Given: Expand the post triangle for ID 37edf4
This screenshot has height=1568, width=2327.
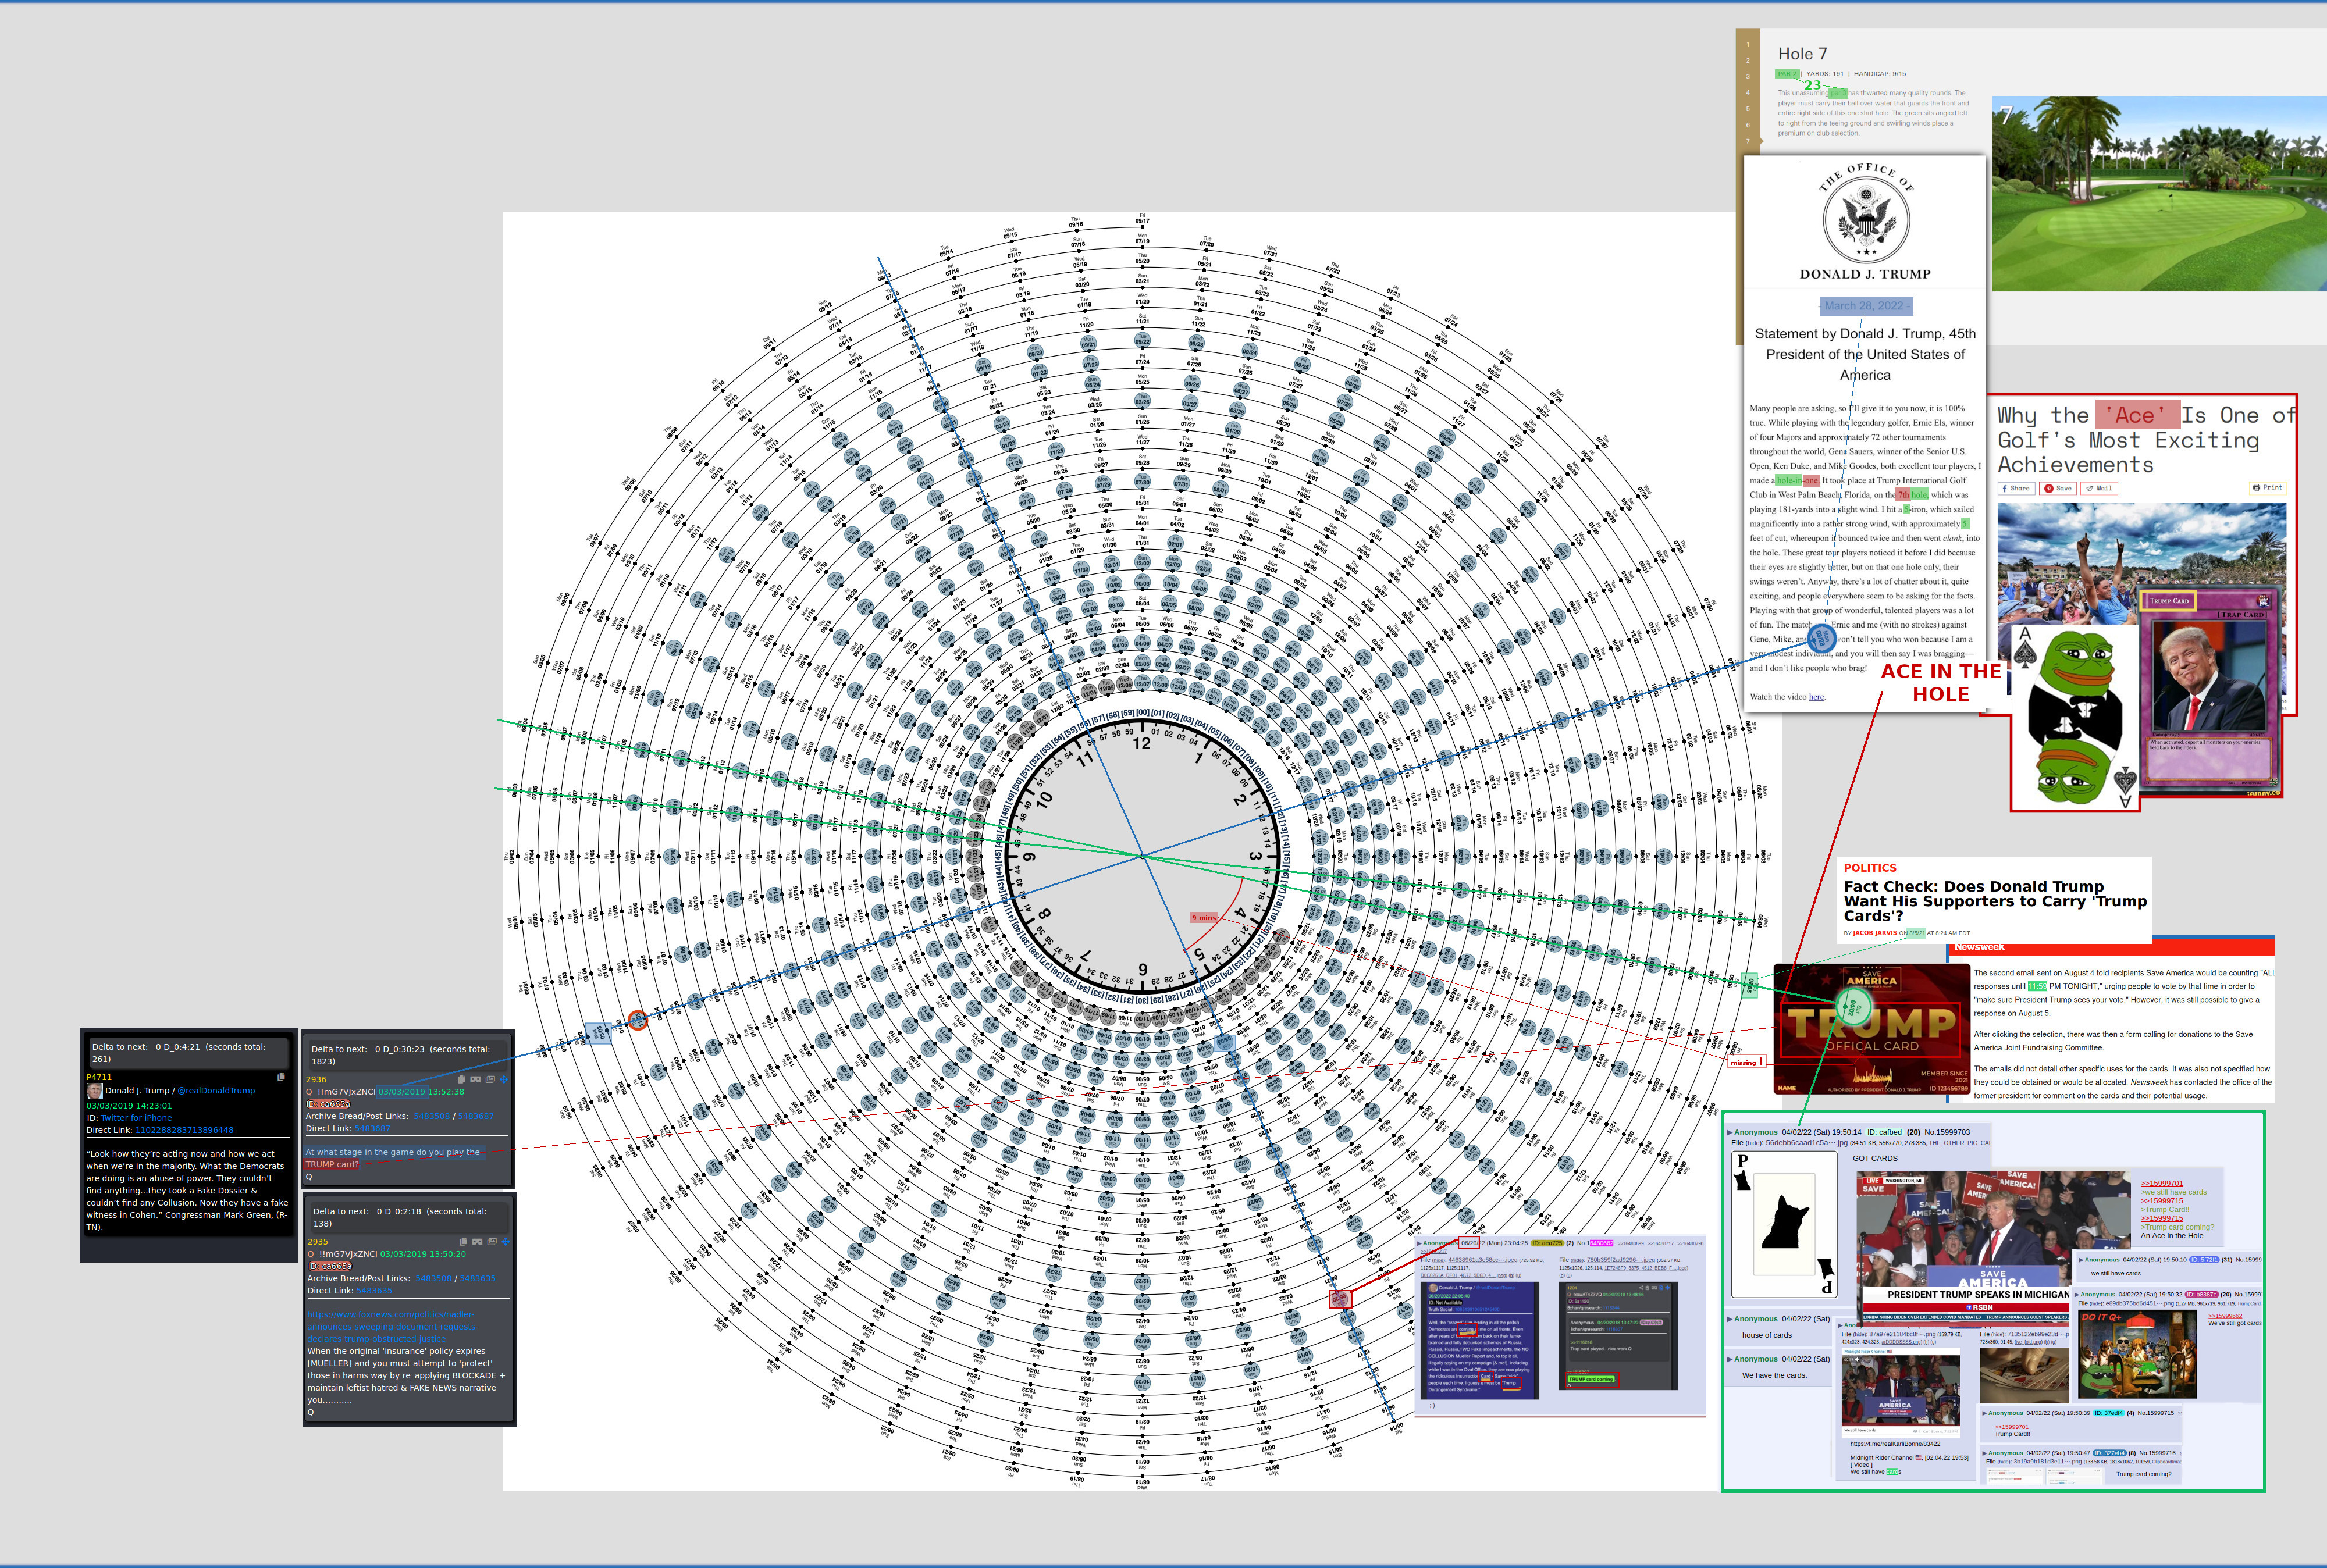Looking at the screenshot, I should [x=1984, y=1413].
